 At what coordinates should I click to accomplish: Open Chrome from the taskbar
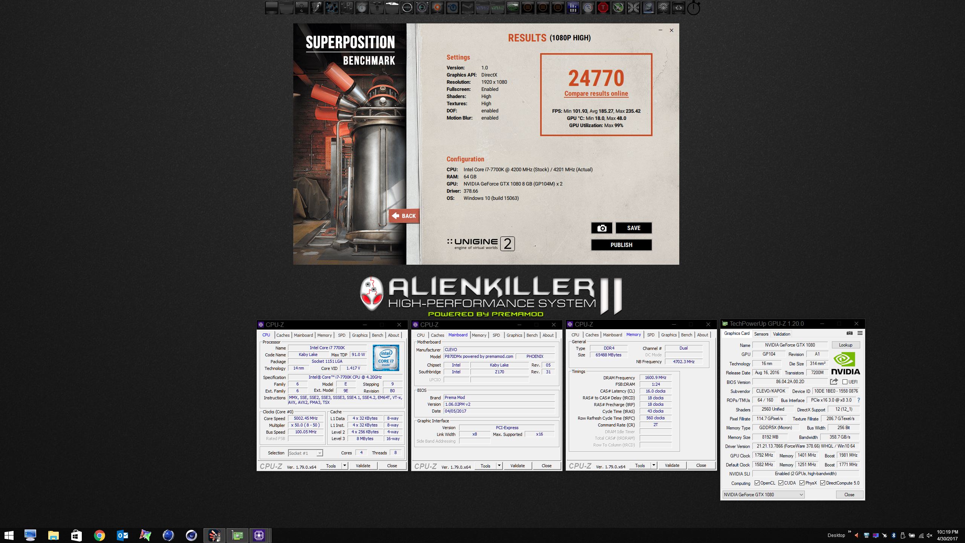pyautogui.click(x=100, y=535)
